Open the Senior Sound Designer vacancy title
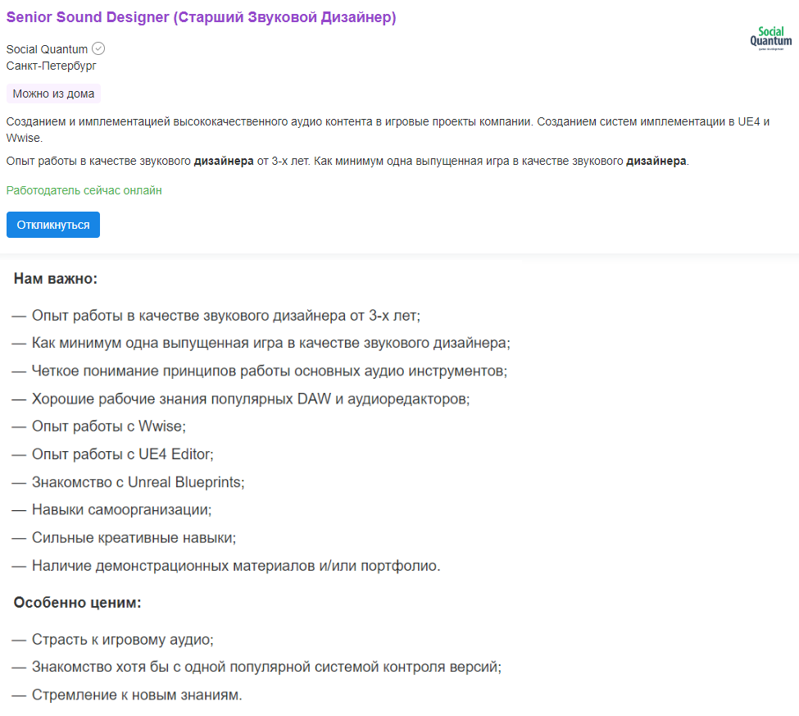 tap(201, 18)
